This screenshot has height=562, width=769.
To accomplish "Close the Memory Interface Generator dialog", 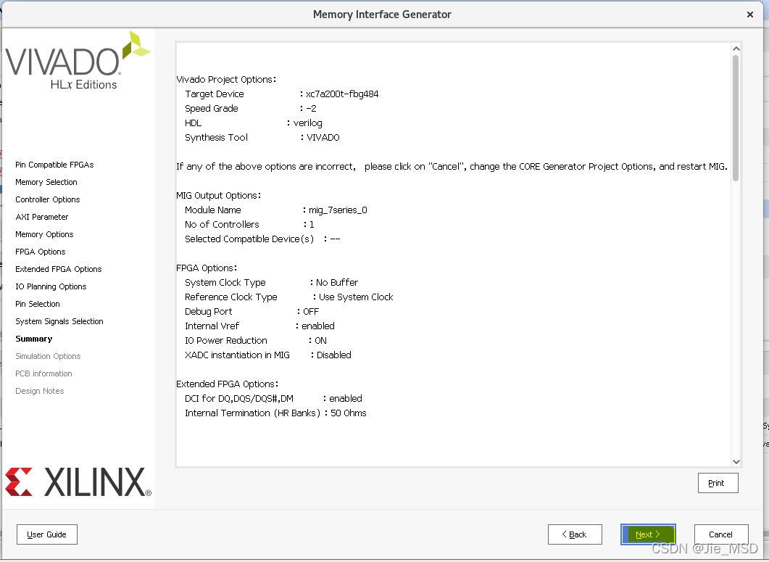I will [x=750, y=15].
